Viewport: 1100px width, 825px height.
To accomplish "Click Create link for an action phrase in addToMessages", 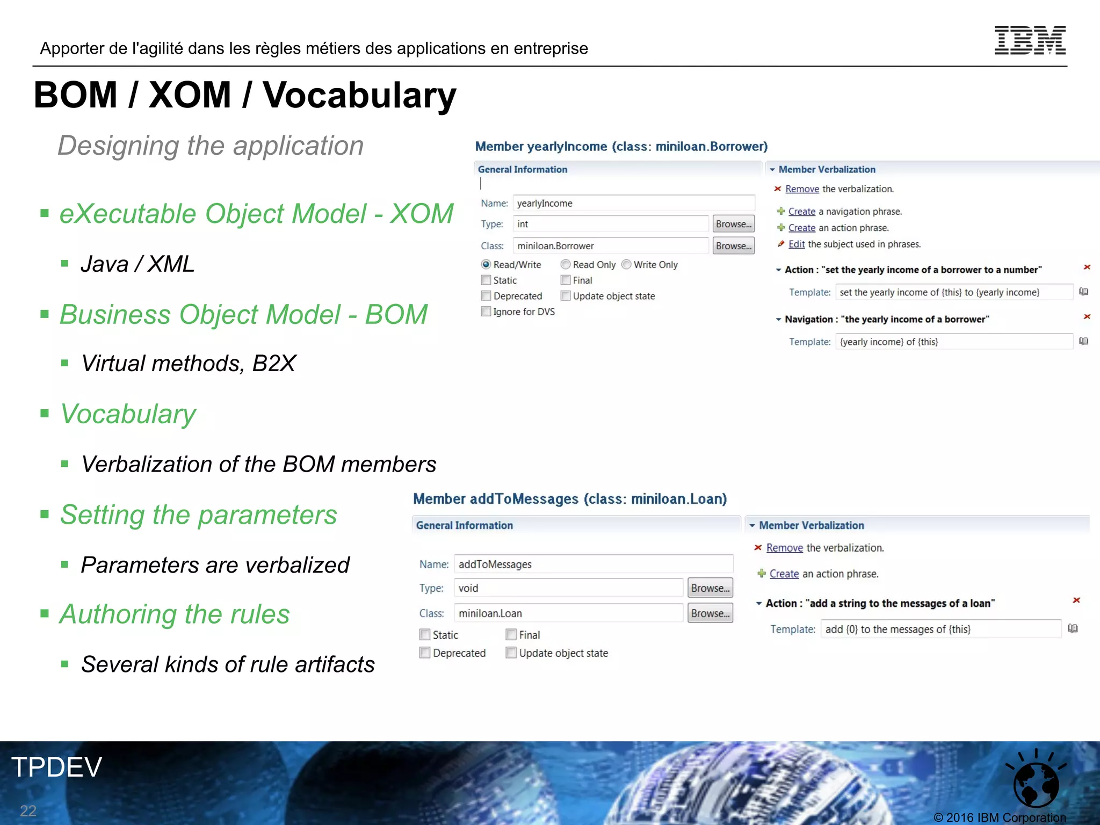I will coord(784,574).
